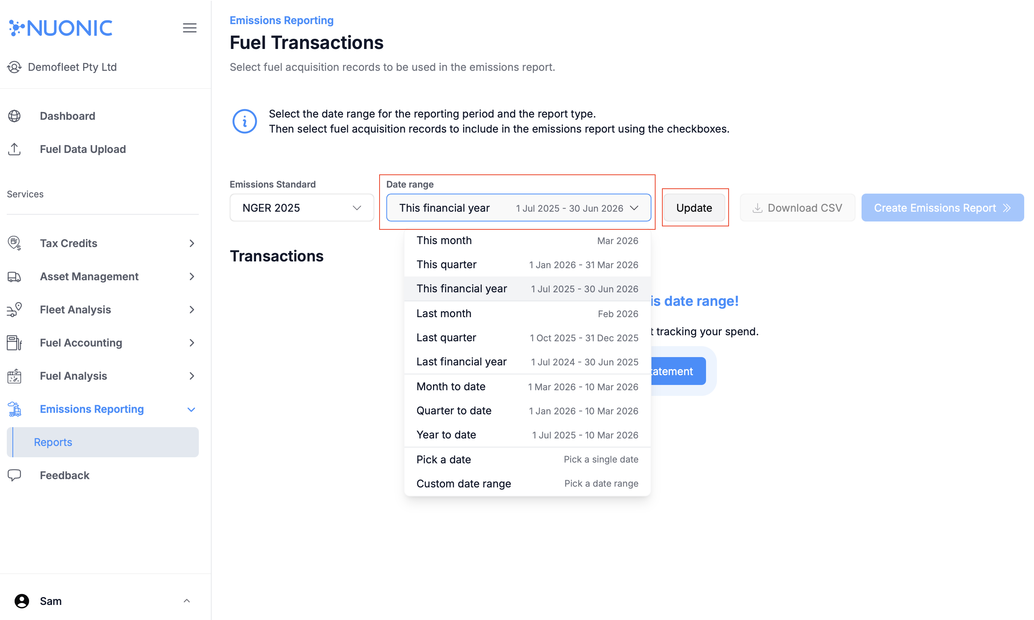The image size is (1034, 620).
Task: Click the Emissions Reporting breadcrumb link
Action: point(281,20)
